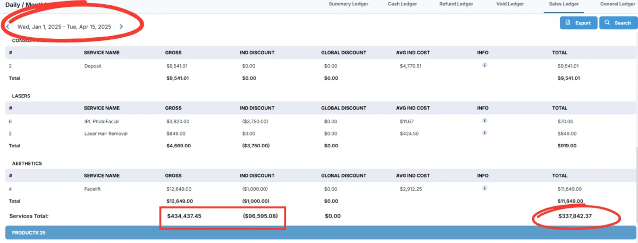Open info icon for Deposit row
Screen dimensions: 638x243
click(x=484, y=65)
